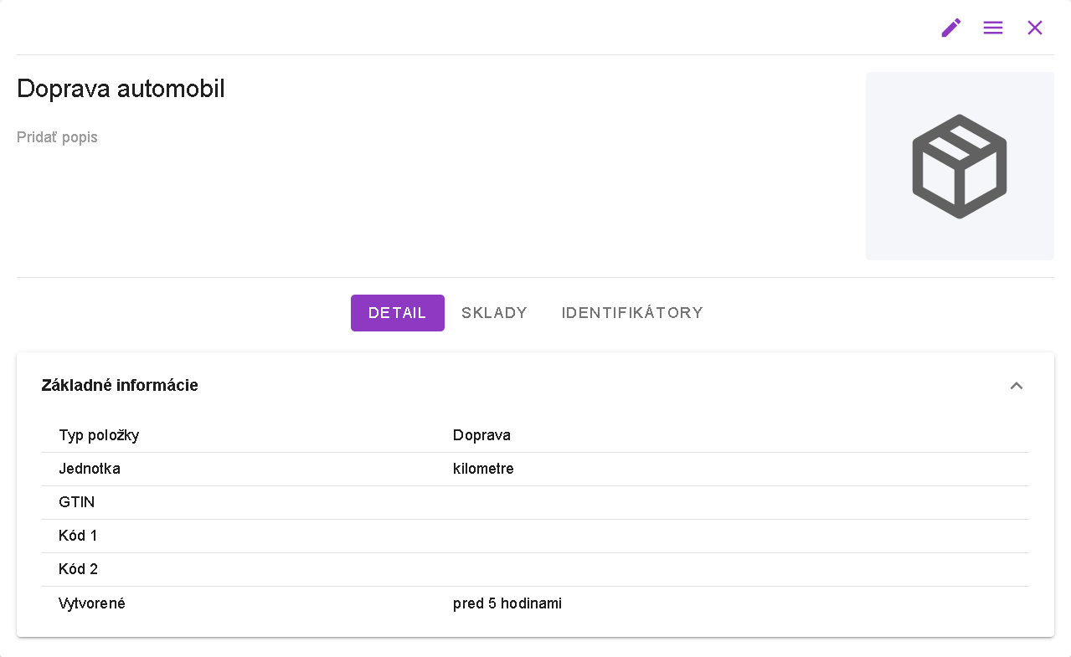Click the pred 5 hodinami timestamp
This screenshot has width=1071, height=657.
(x=507, y=603)
